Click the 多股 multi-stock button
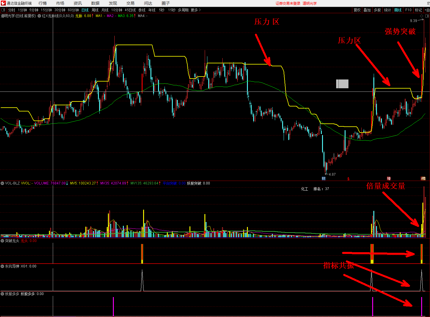430x317 pixels. [377, 10]
